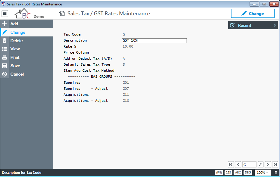The image size is (280, 178).
Task: Click the Change button at top right
Action: [x=253, y=14]
